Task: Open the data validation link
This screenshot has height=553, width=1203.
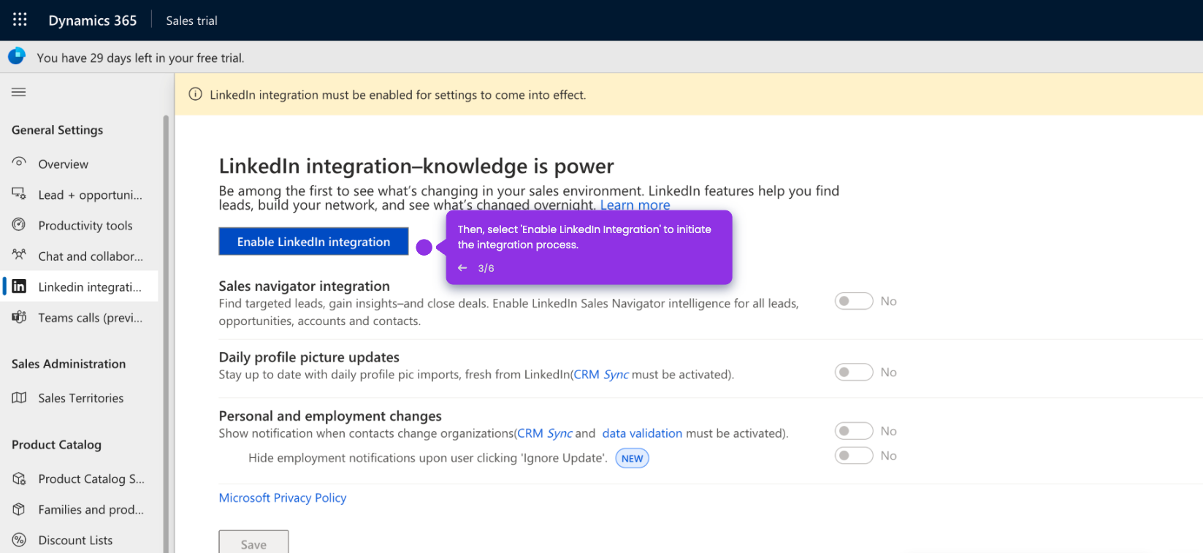Action: click(642, 433)
